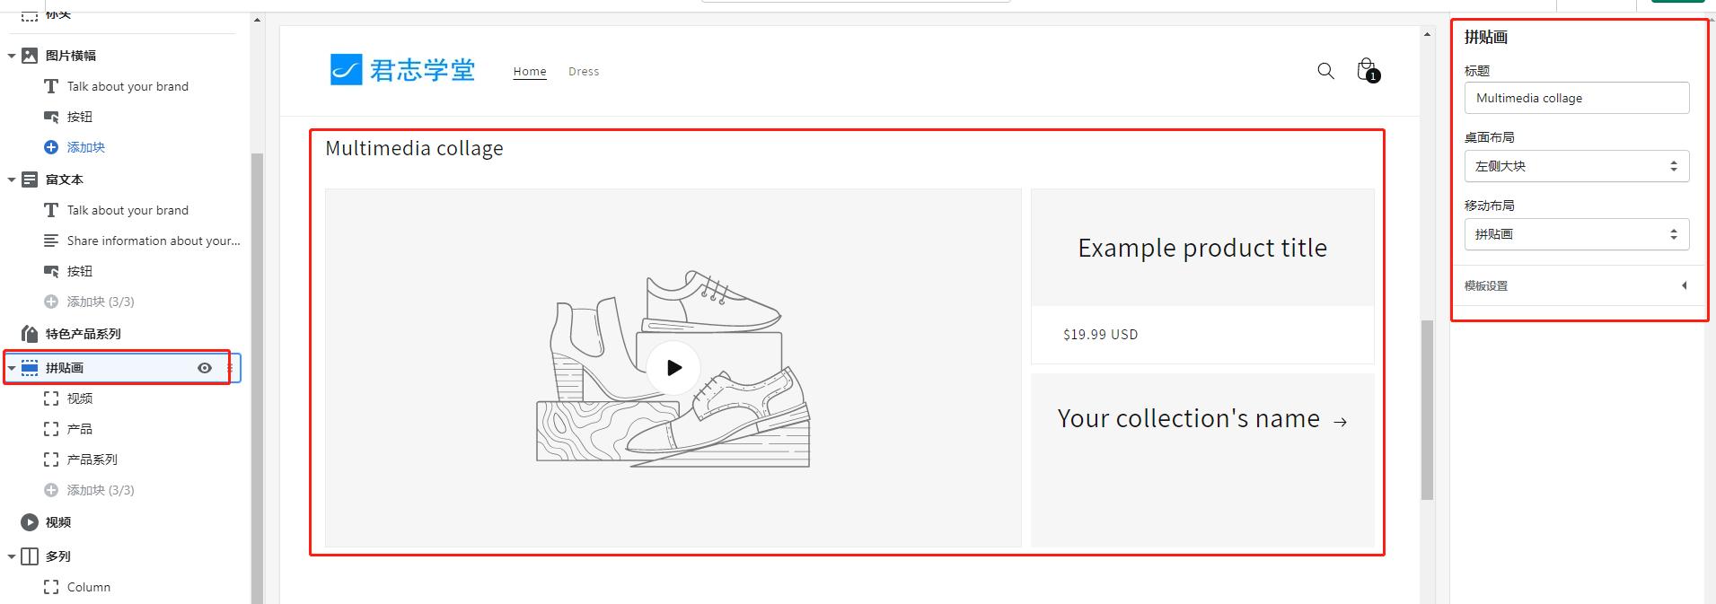
Task: Click the 特色产品系列 section icon
Action: tap(30, 334)
